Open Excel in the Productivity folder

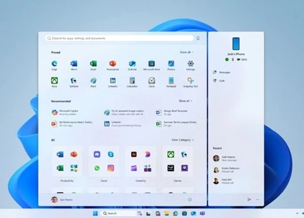tap(60, 168)
